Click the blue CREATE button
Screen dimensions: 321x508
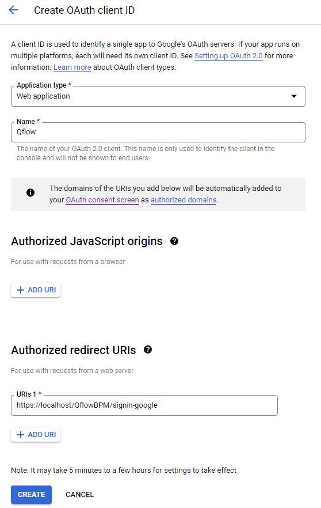tap(32, 495)
